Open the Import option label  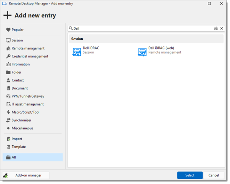click(x=17, y=139)
